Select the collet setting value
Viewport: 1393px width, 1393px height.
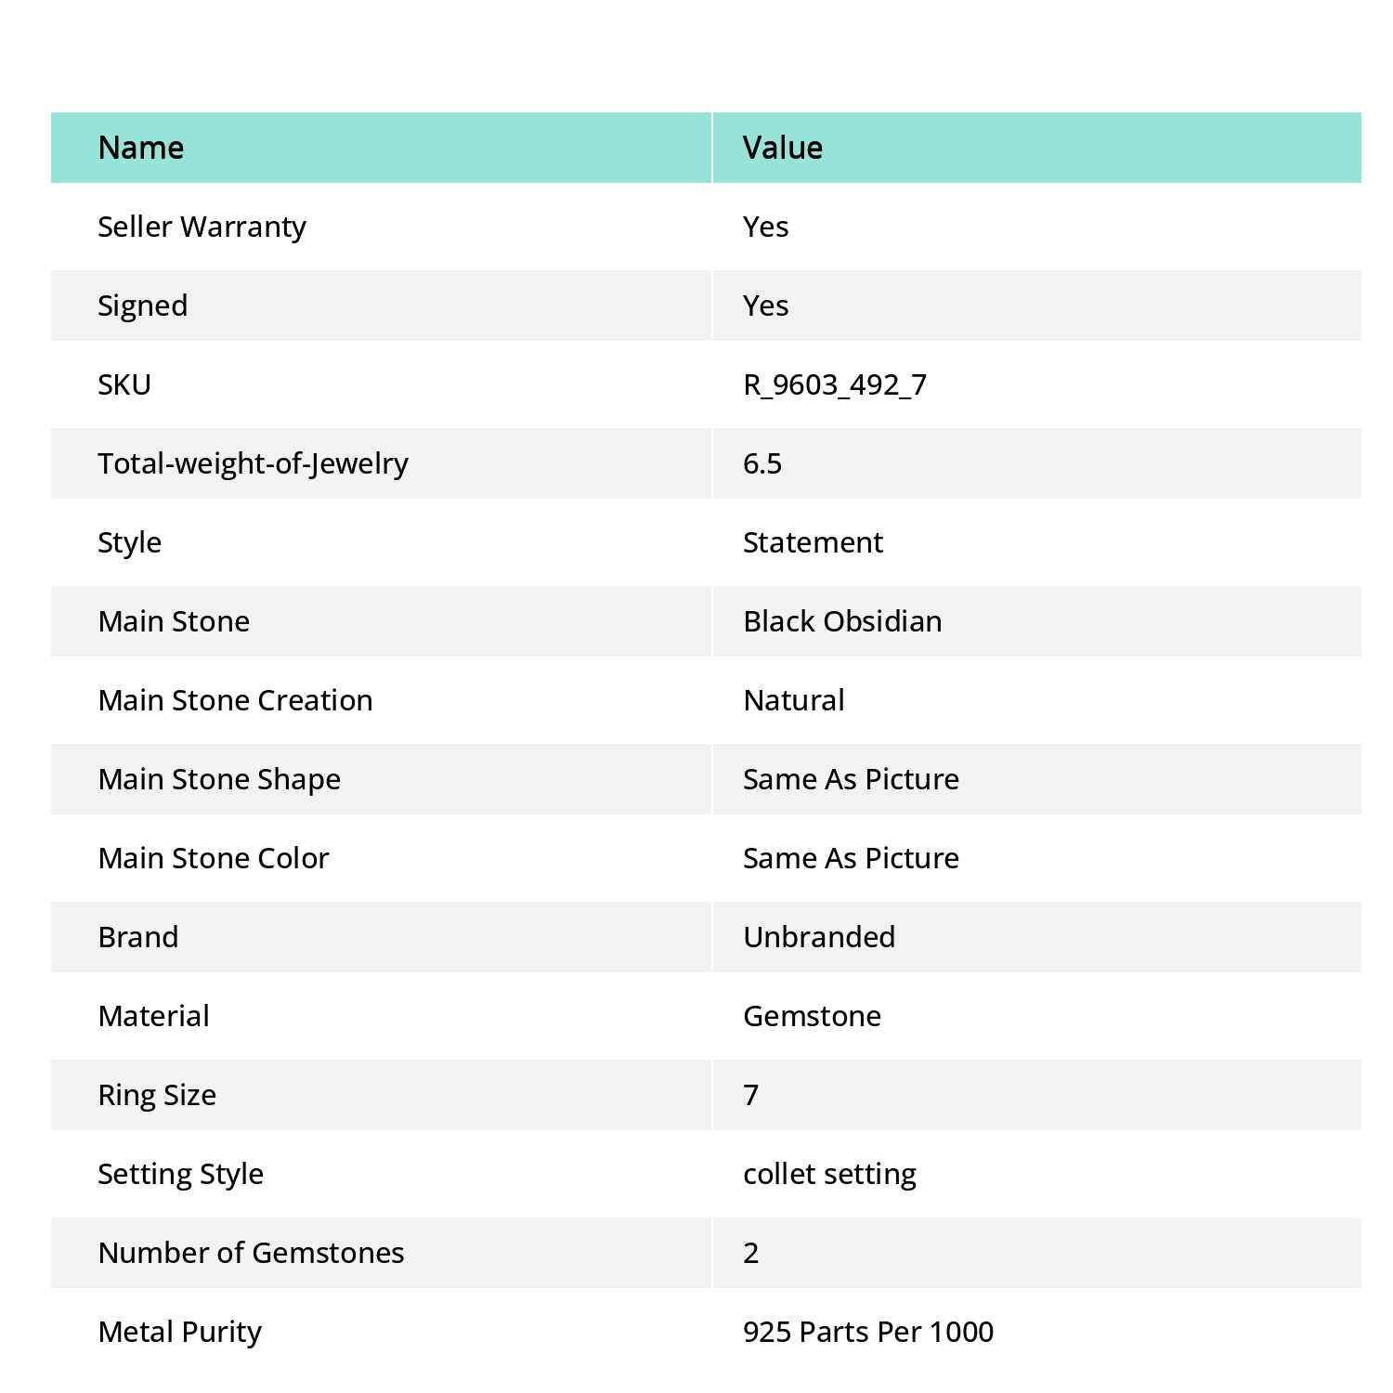[829, 1174]
